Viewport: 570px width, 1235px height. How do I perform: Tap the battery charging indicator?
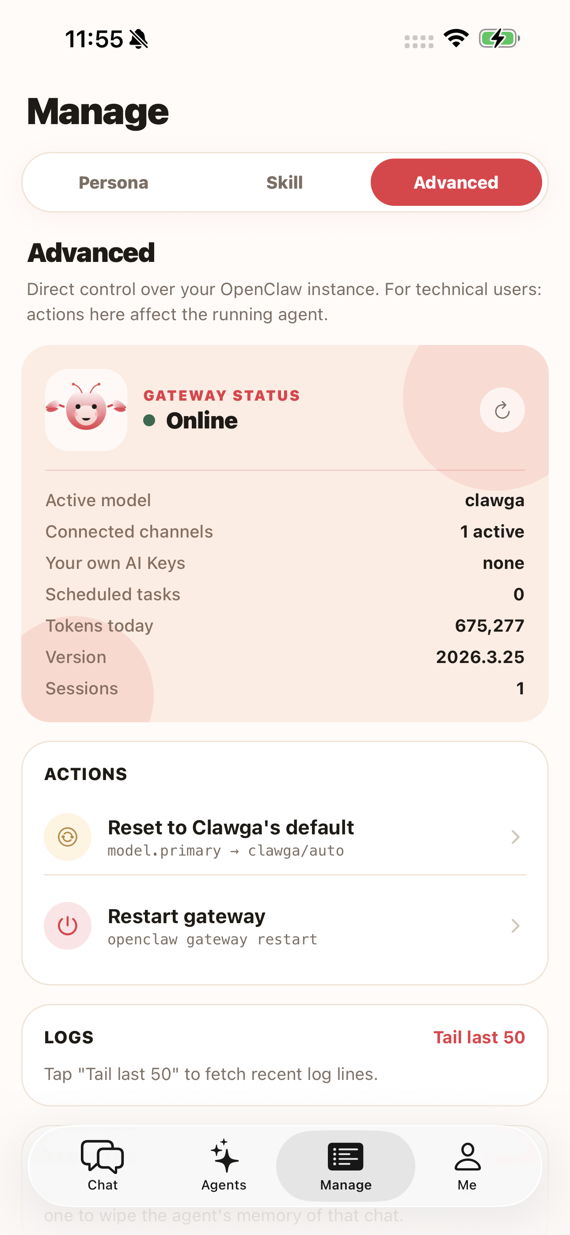[x=499, y=38]
